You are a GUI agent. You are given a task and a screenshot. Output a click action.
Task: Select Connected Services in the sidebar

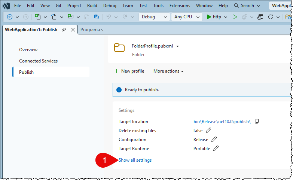coord(38,61)
